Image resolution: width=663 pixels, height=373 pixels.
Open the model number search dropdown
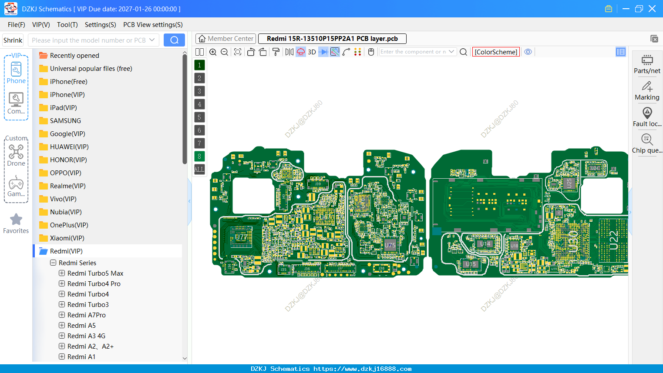[x=152, y=40]
